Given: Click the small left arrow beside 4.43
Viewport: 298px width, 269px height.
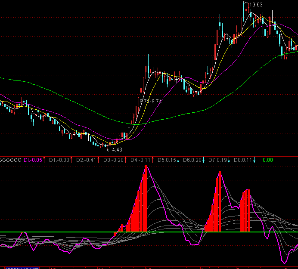Looking at the screenshot, I should click(x=109, y=150).
